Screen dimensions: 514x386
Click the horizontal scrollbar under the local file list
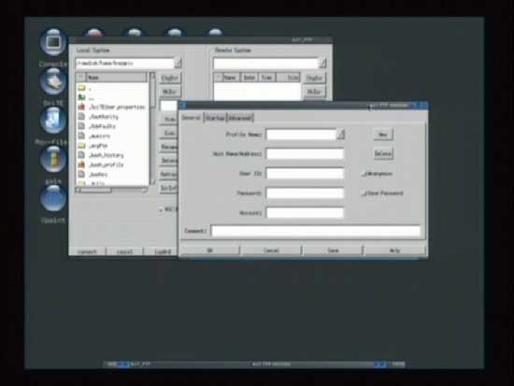[112, 191]
